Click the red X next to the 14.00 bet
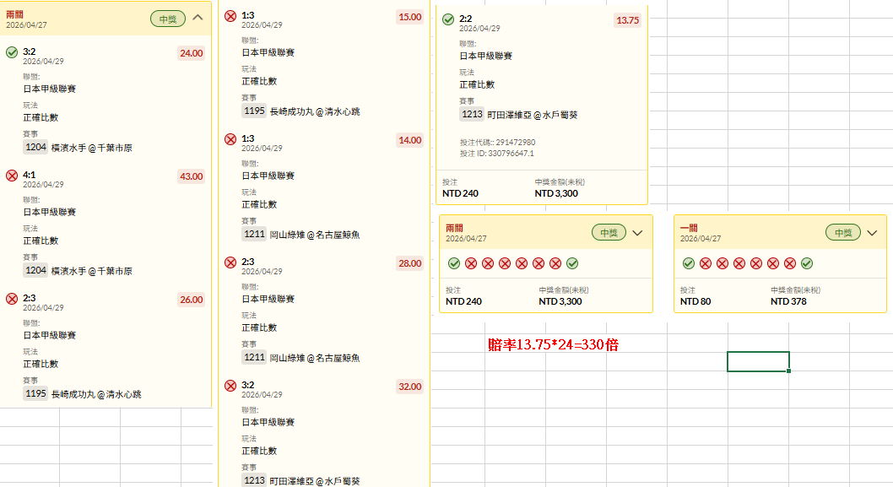 coord(230,139)
